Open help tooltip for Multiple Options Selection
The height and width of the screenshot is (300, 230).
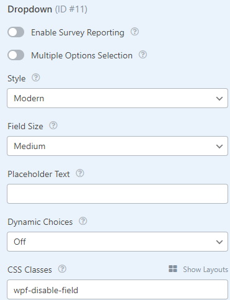[x=143, y=55]
